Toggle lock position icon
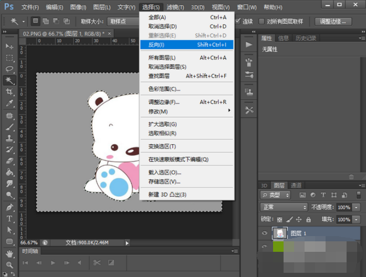The image size is (366, 277). coord(299,219)
